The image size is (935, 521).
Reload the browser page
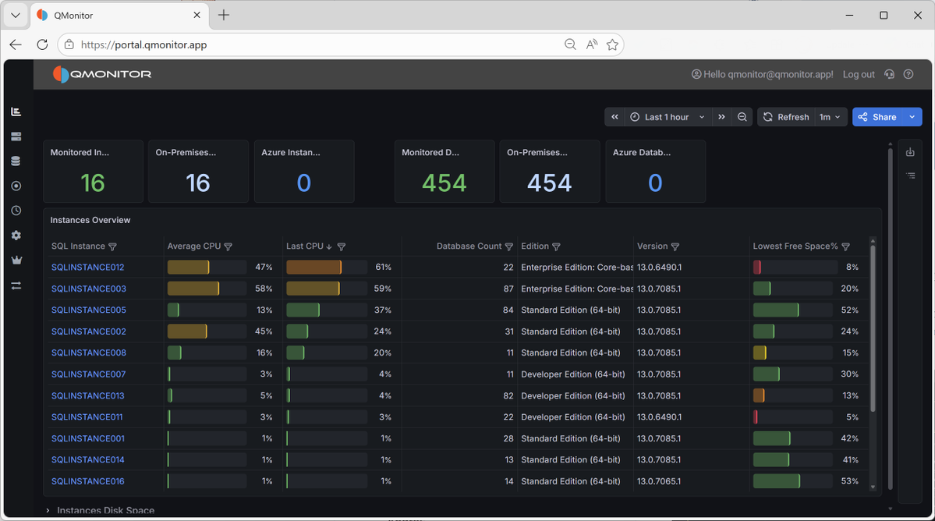42,44
